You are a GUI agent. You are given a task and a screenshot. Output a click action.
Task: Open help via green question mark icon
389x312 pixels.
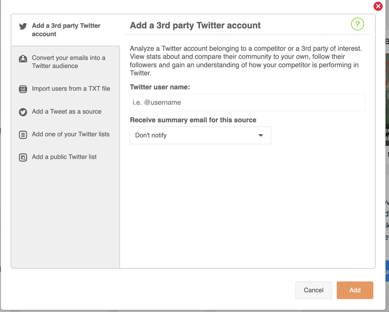click(357, 24)
